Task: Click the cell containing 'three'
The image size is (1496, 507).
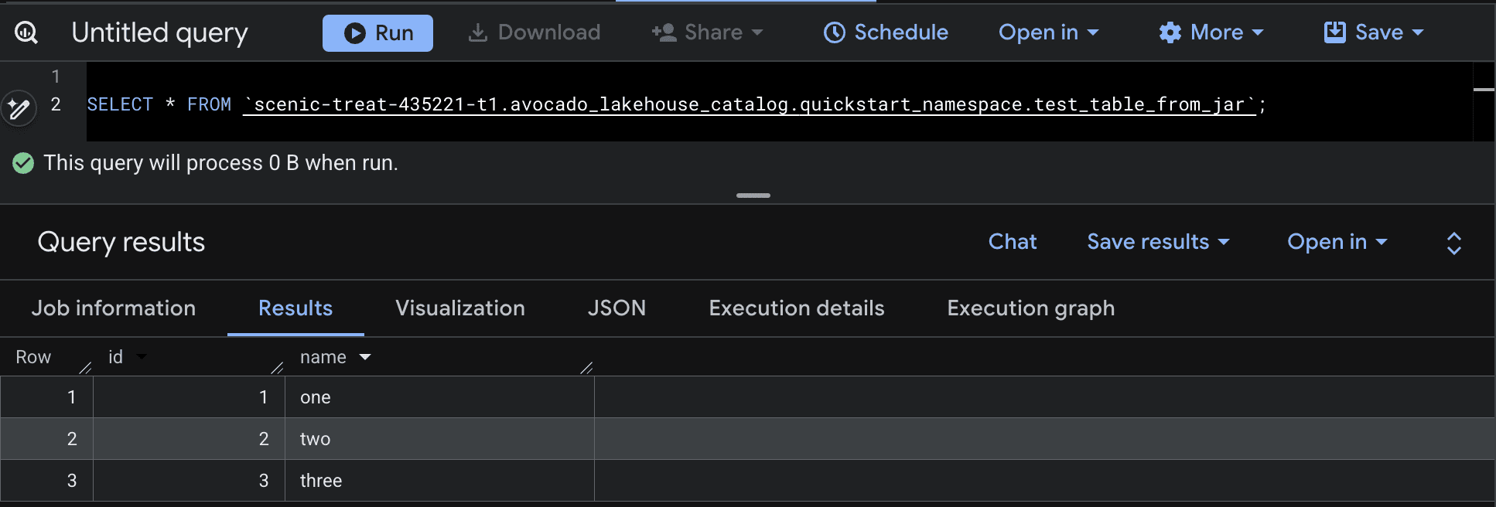Action: coord(439,481)
